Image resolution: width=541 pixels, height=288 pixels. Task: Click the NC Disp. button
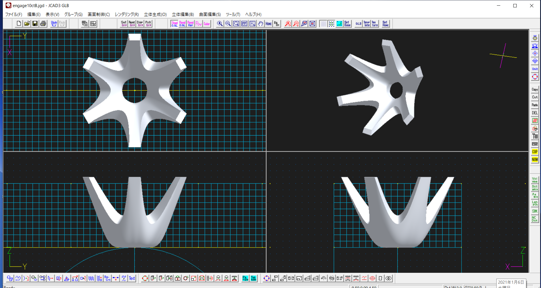[x=535, y=219]
